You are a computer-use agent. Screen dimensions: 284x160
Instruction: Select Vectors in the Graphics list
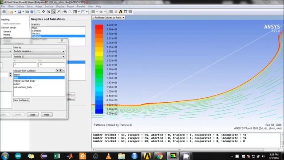point(58,34)
